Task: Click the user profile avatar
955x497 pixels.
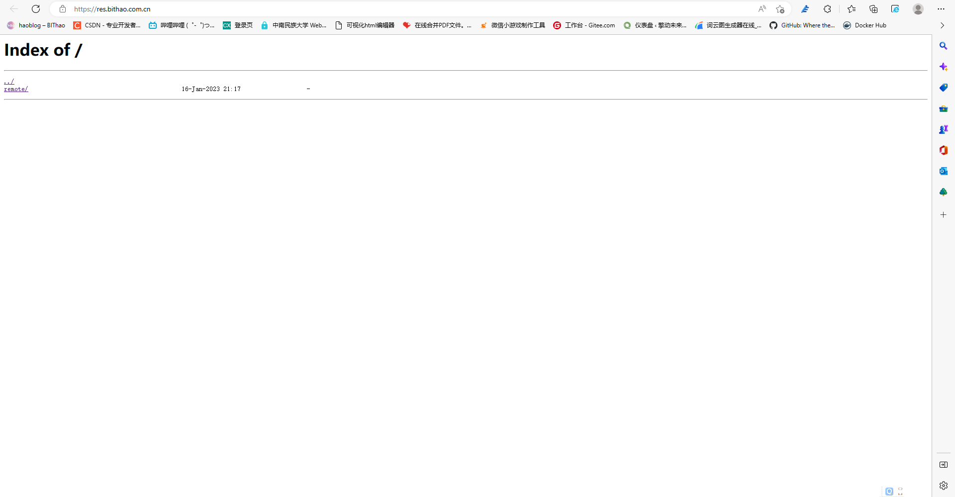Action: coord(918,9)
